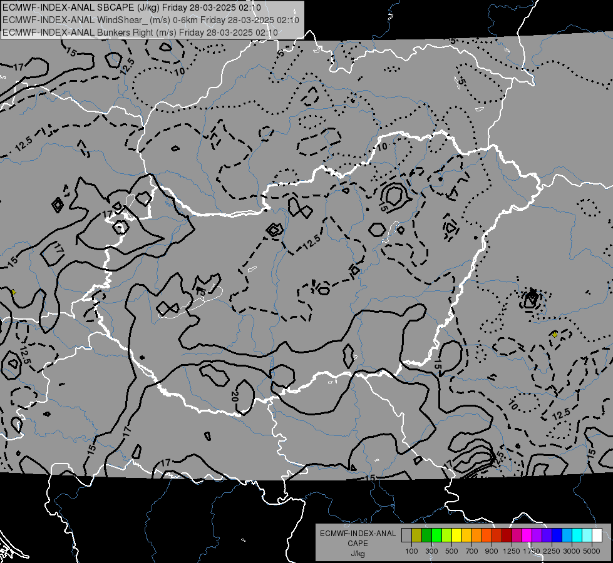Click the WindShear 0-6km title line

click(151, 20)
